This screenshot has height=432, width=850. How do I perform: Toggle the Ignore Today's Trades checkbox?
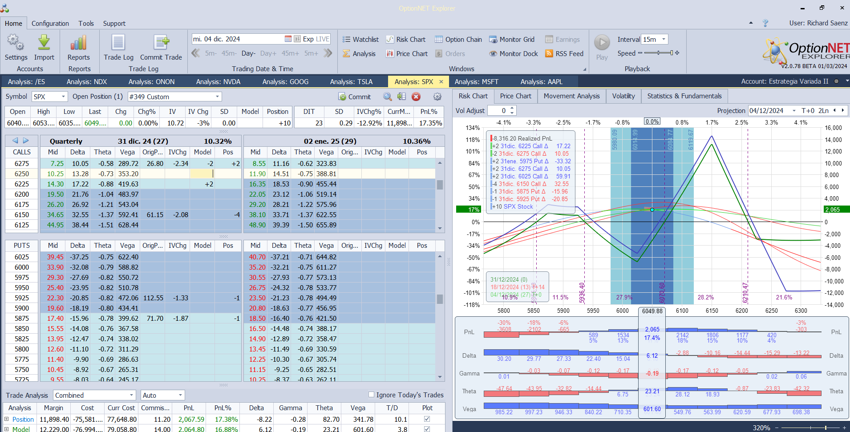tap(371, 395)
